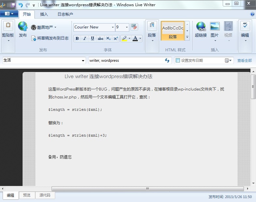Switch to the Source code (源代码) tab
The height and width of the screenshot is (202, 256).
(x=45, y=195)
